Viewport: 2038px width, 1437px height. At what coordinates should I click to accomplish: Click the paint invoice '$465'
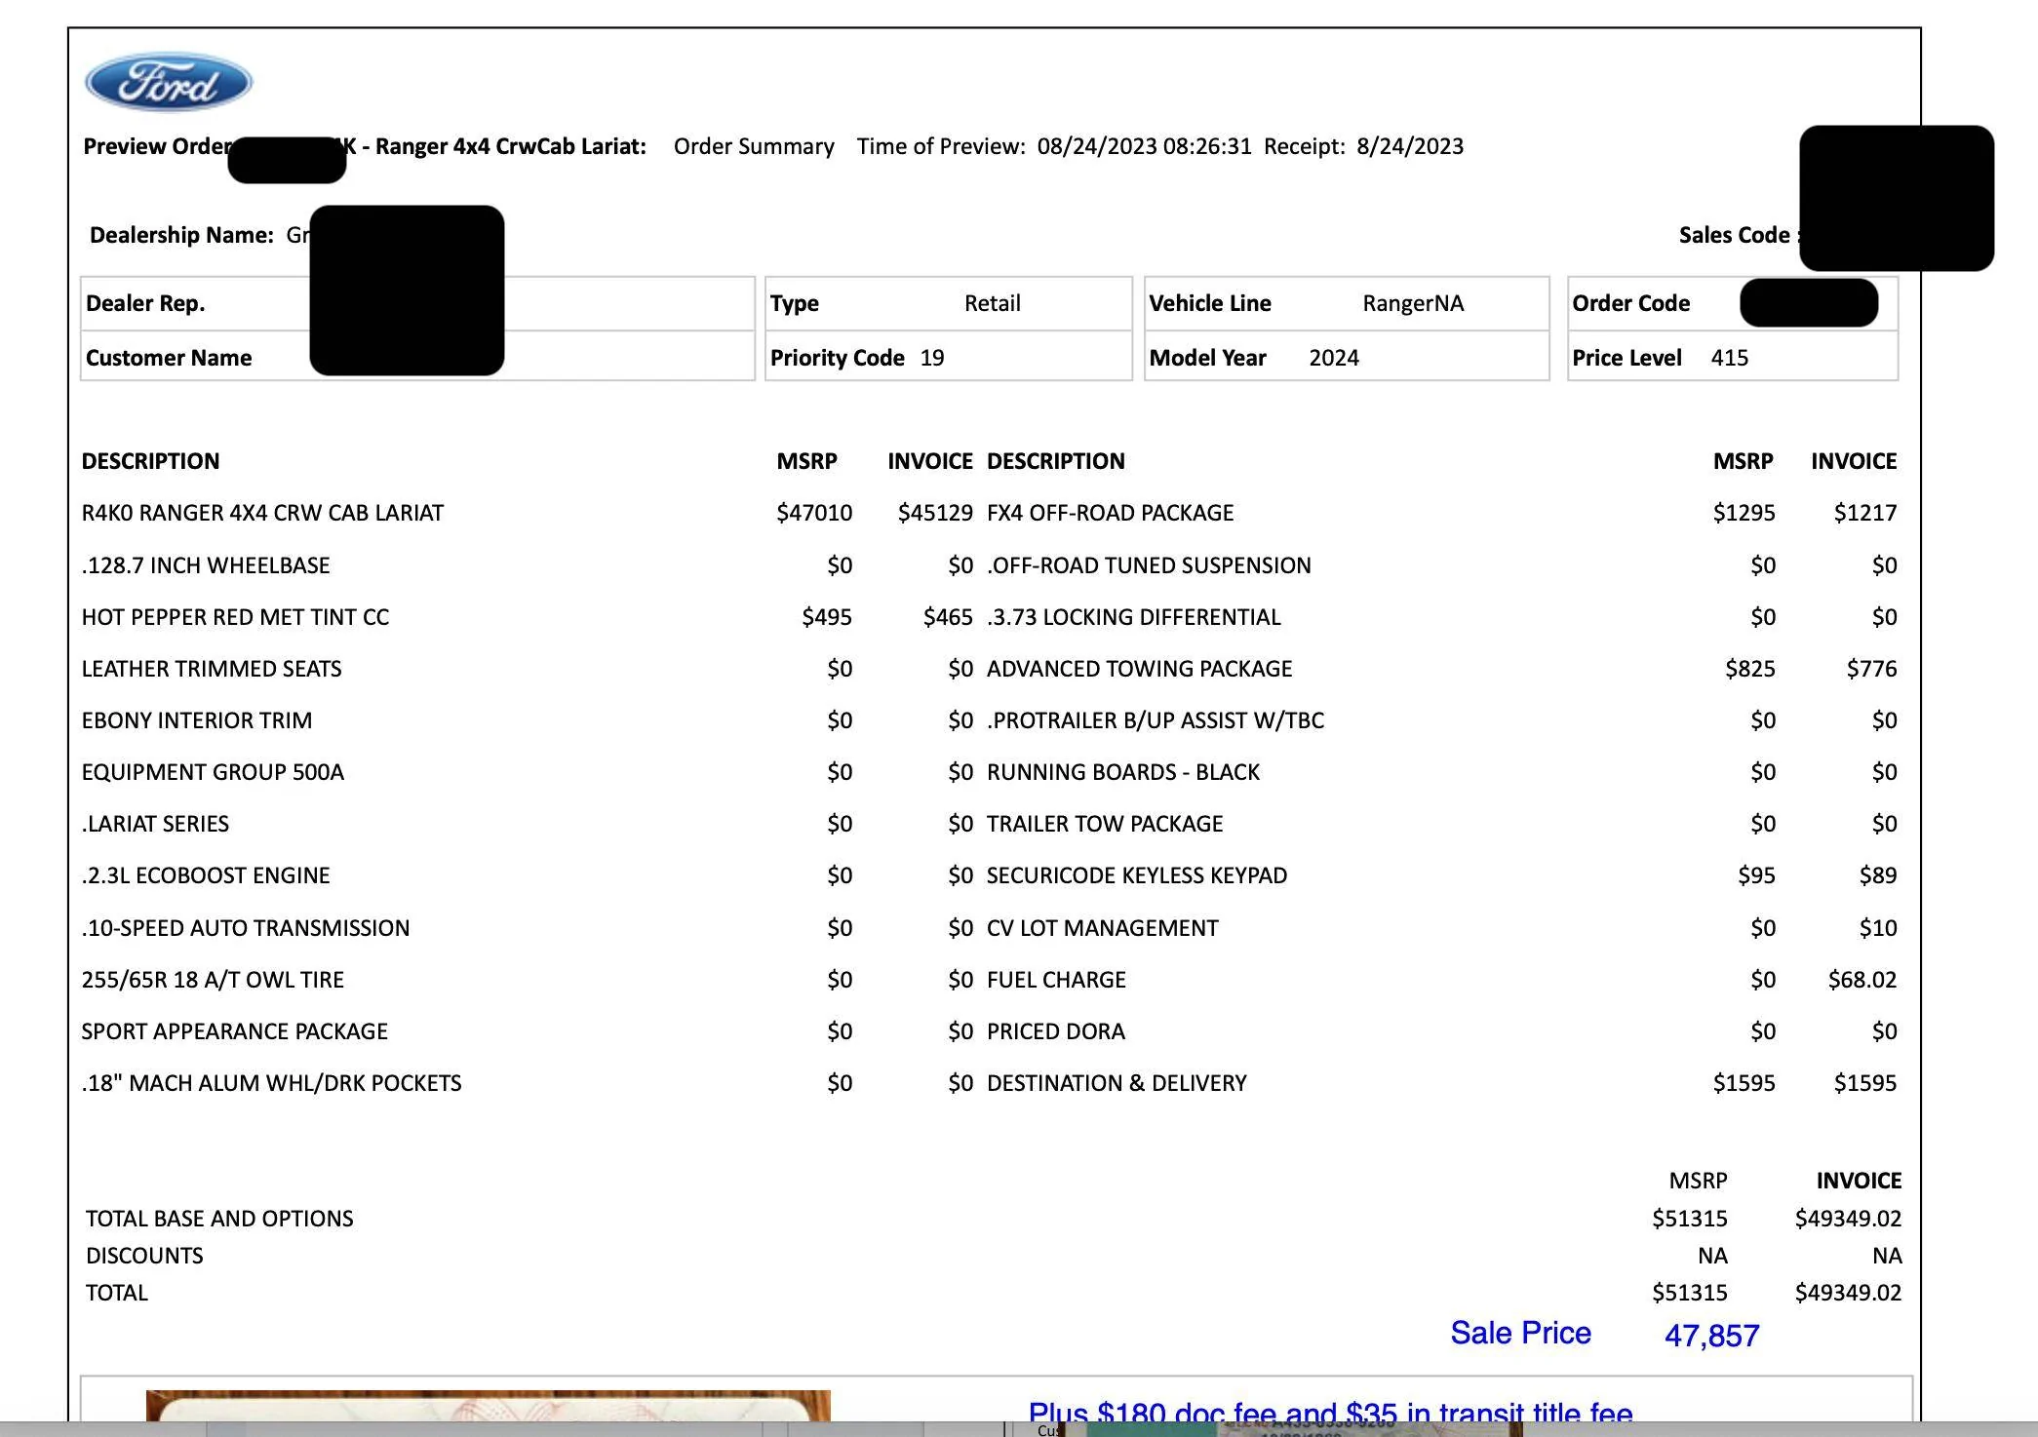click(948, 617)
